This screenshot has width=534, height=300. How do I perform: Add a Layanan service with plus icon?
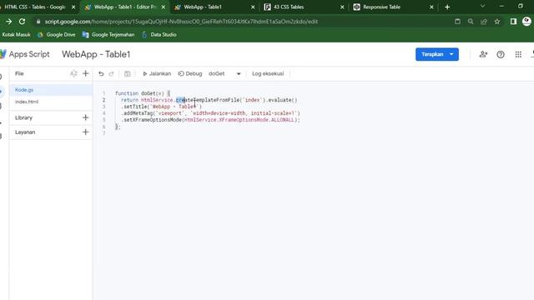pos(85,132)
